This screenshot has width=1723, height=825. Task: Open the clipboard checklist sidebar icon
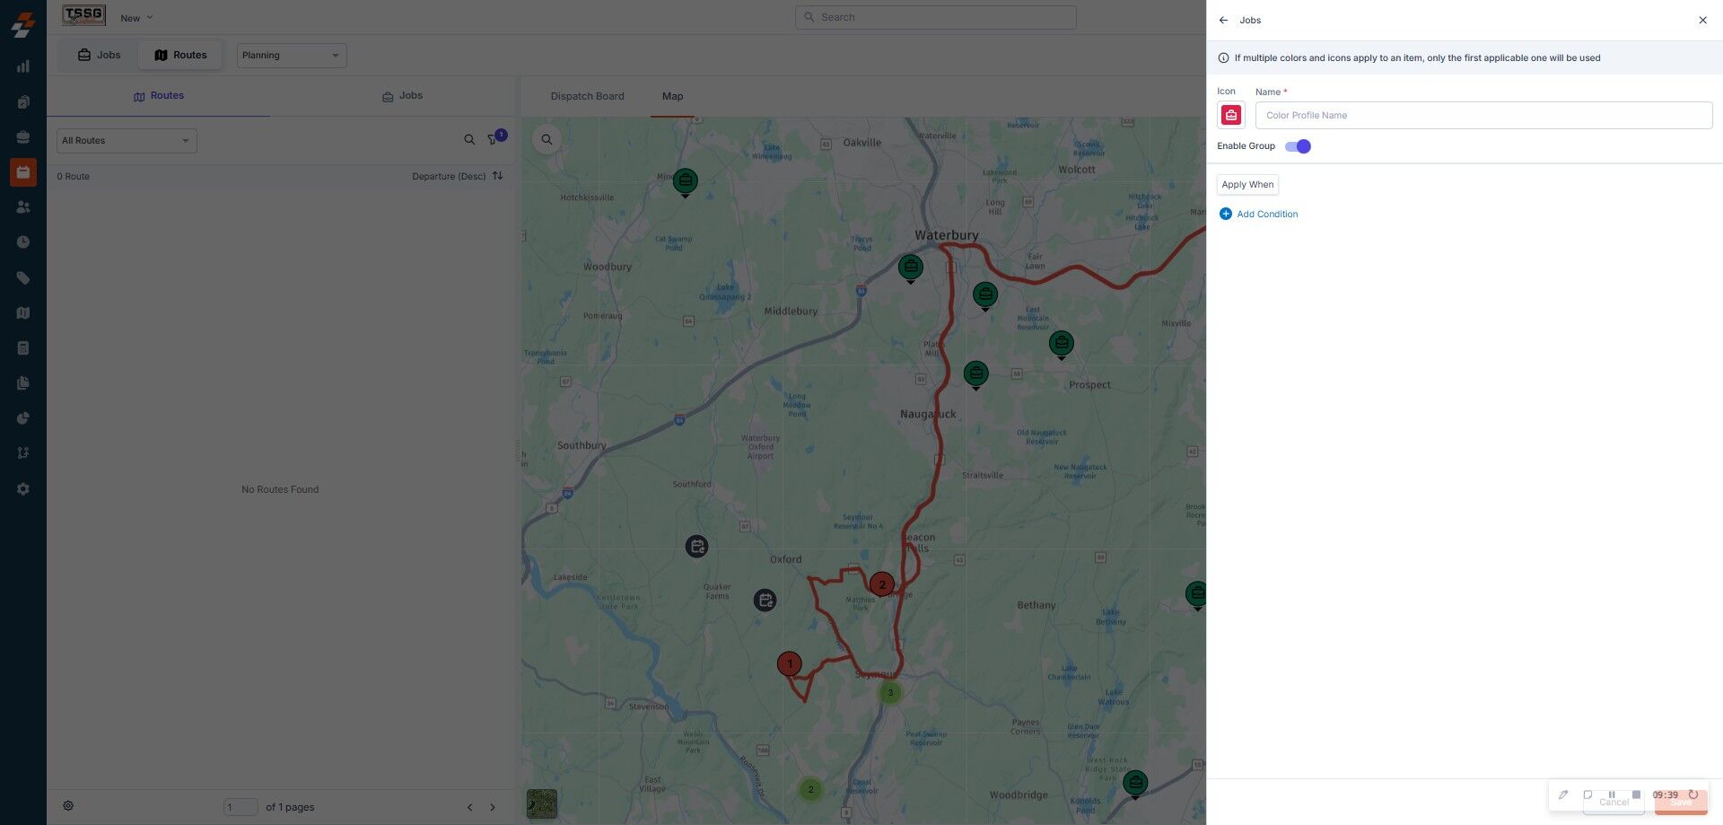[23, 102]
